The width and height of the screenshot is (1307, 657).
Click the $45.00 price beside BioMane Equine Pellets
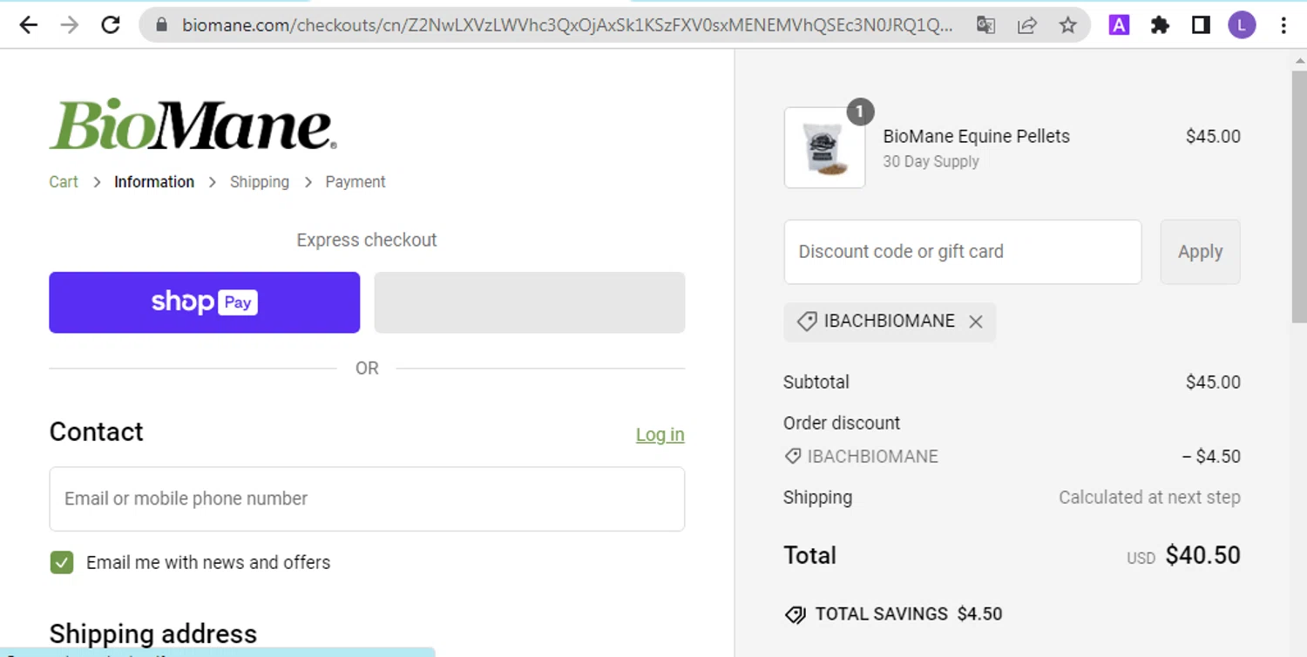coord(1213,137)
